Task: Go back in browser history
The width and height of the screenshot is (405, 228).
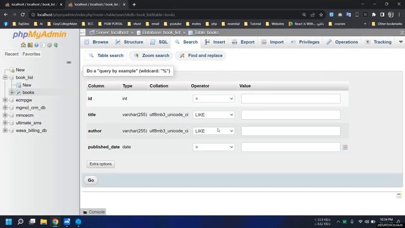Action: tap(6, 15)
